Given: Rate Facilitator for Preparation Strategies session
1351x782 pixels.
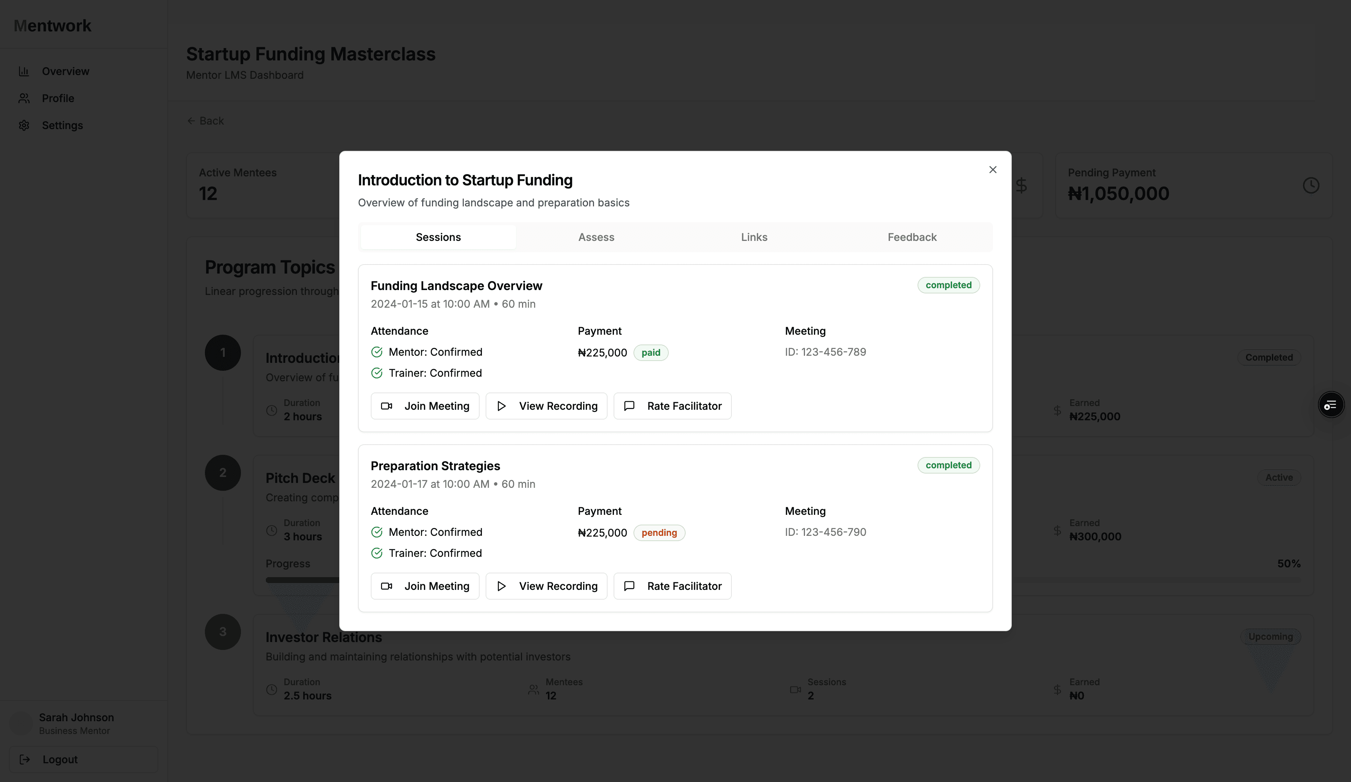Looking at the screenshot, I should point(672,586).
